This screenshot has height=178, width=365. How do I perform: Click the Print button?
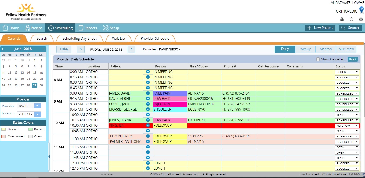coord(353,59)
